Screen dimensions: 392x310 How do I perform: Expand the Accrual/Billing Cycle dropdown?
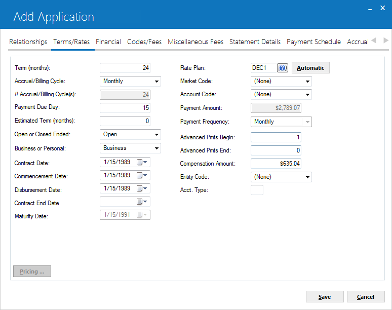tap(156, 81)
